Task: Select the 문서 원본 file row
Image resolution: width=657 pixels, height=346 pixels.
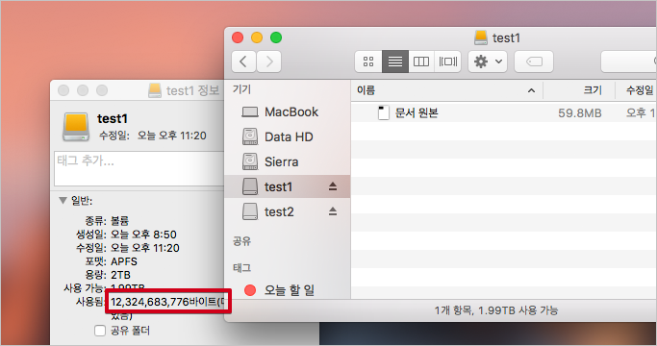Action: click(x=504, y=112)
